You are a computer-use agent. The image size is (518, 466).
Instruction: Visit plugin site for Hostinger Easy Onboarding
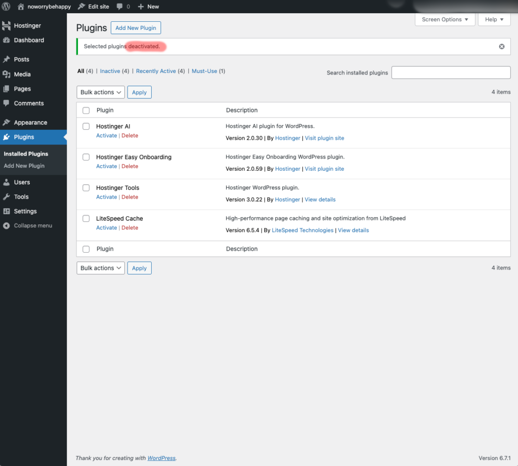point(324,169)
